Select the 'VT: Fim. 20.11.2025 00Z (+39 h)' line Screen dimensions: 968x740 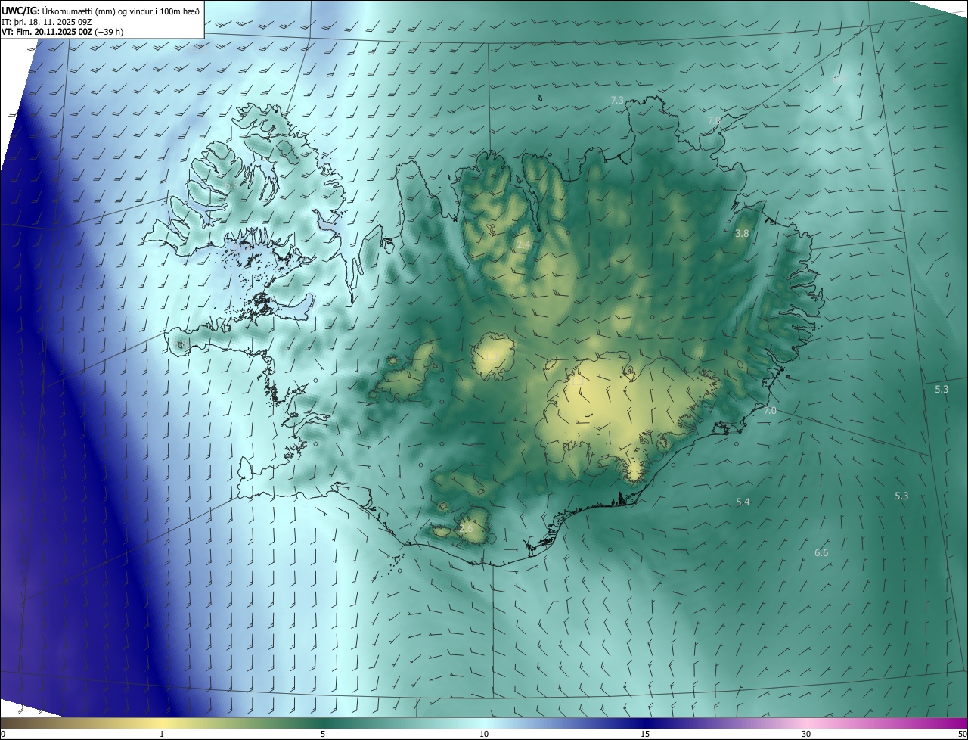62,32
